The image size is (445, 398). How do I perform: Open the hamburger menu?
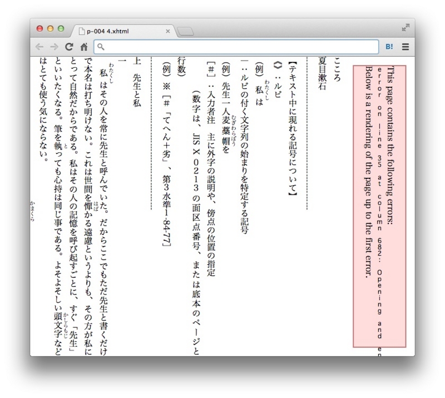pos(406,47)
